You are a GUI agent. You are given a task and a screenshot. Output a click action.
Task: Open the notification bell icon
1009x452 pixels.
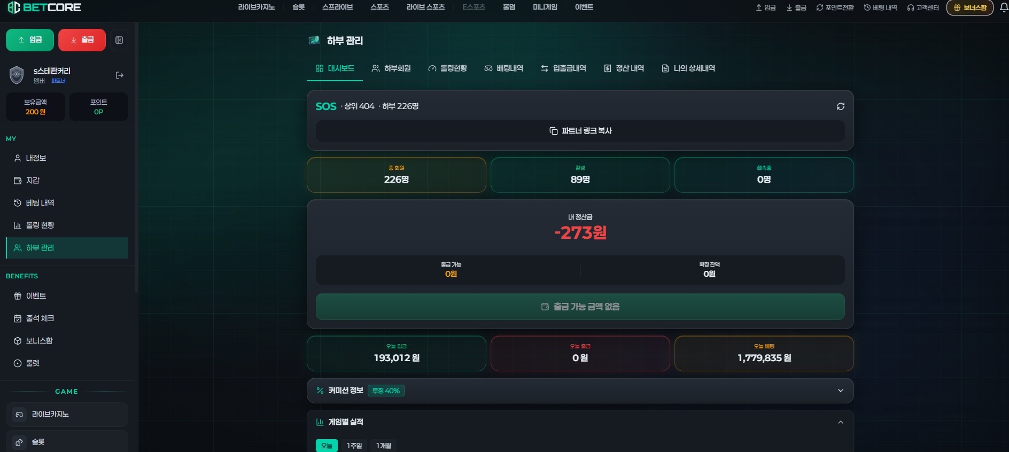click(x=1004, y=7)
